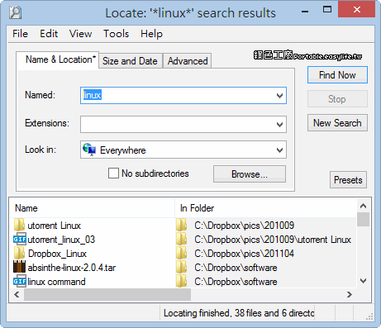Click the GIF icon beside utorrent_linux_03
This screenshot has width=381, height=328.
pos(20,239)
